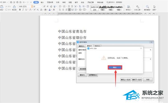Open the Line spacing dropdown
This screenshot has width=168, height=103.
pyautogui.click(x=76, y=10)
